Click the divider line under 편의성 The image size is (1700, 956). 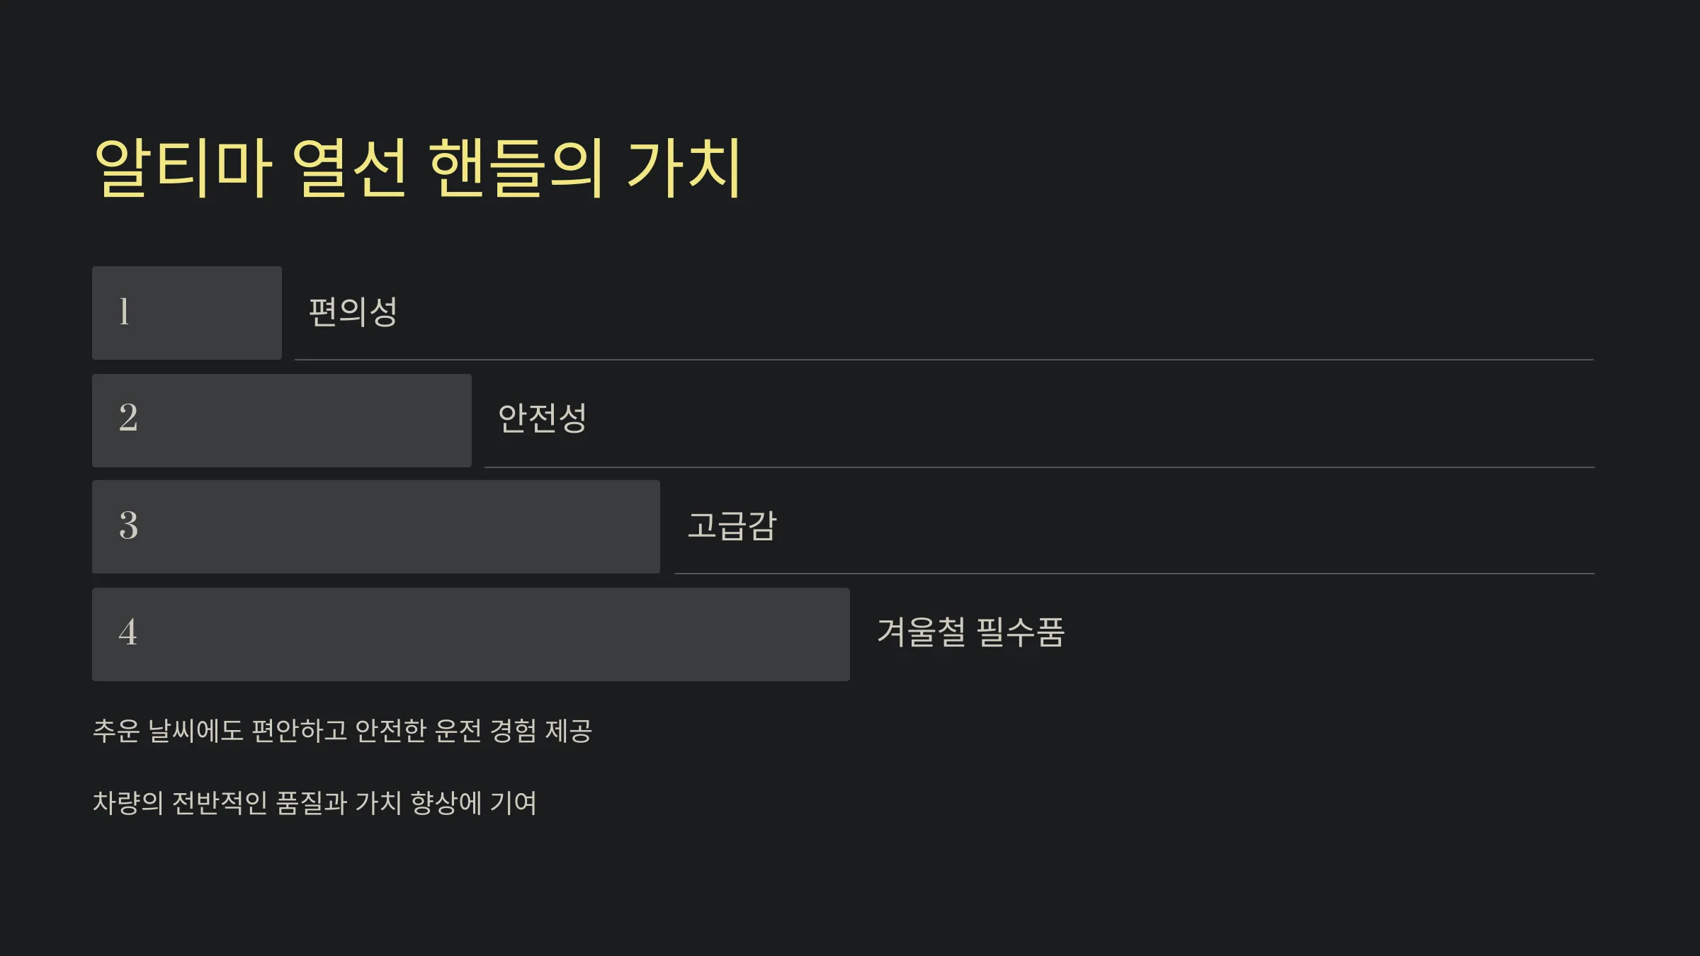(x=944, y=360)
